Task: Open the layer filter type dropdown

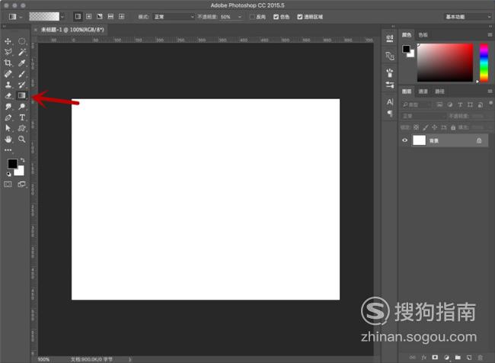Action: click(417, 104)
